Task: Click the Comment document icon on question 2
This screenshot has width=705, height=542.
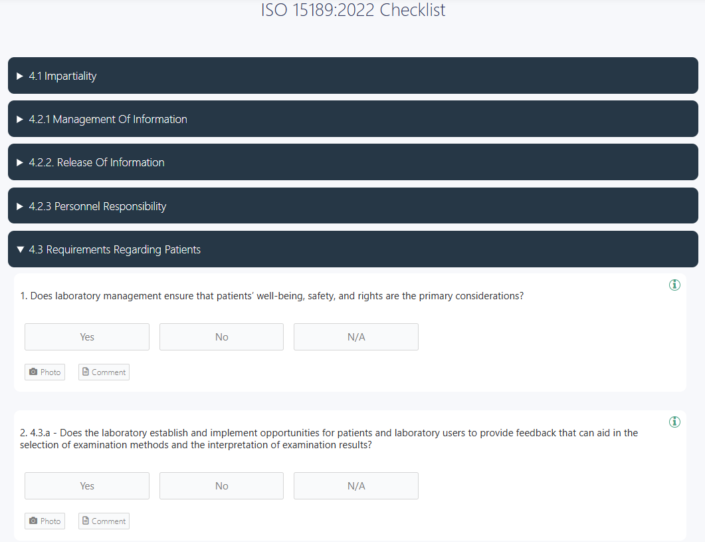Action: [85, 521]
